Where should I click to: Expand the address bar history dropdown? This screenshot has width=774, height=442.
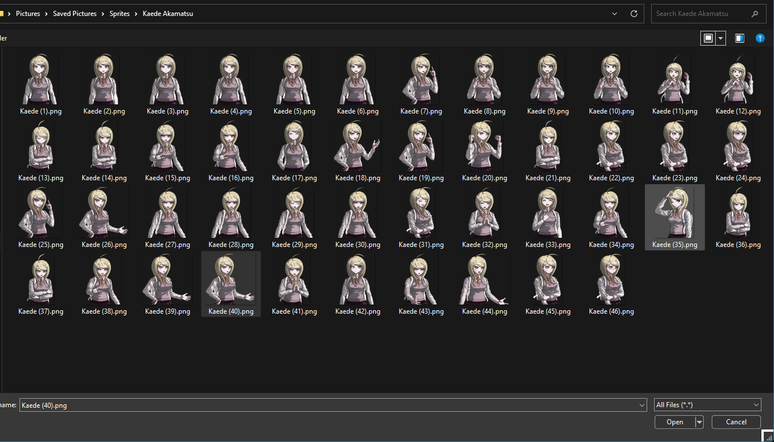tap(615, 14)
